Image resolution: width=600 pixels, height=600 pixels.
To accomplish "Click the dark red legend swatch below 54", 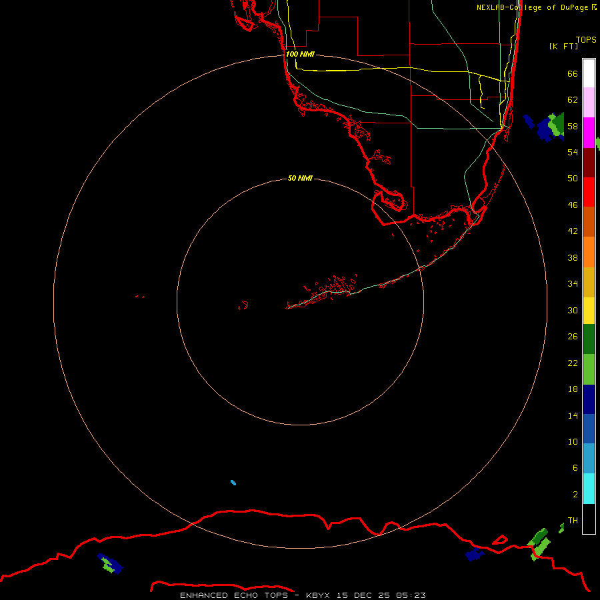I will pos(589,163).
